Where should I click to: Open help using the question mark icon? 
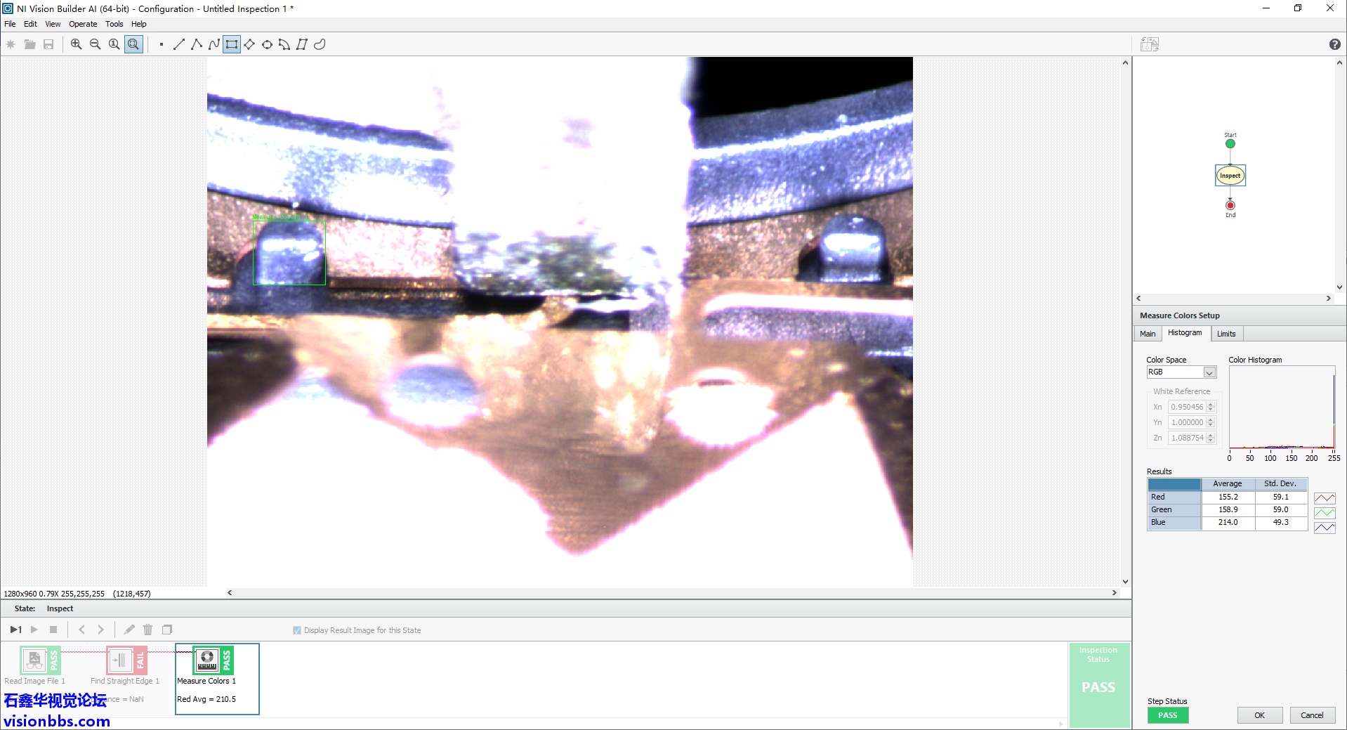tap(1334, 44)
